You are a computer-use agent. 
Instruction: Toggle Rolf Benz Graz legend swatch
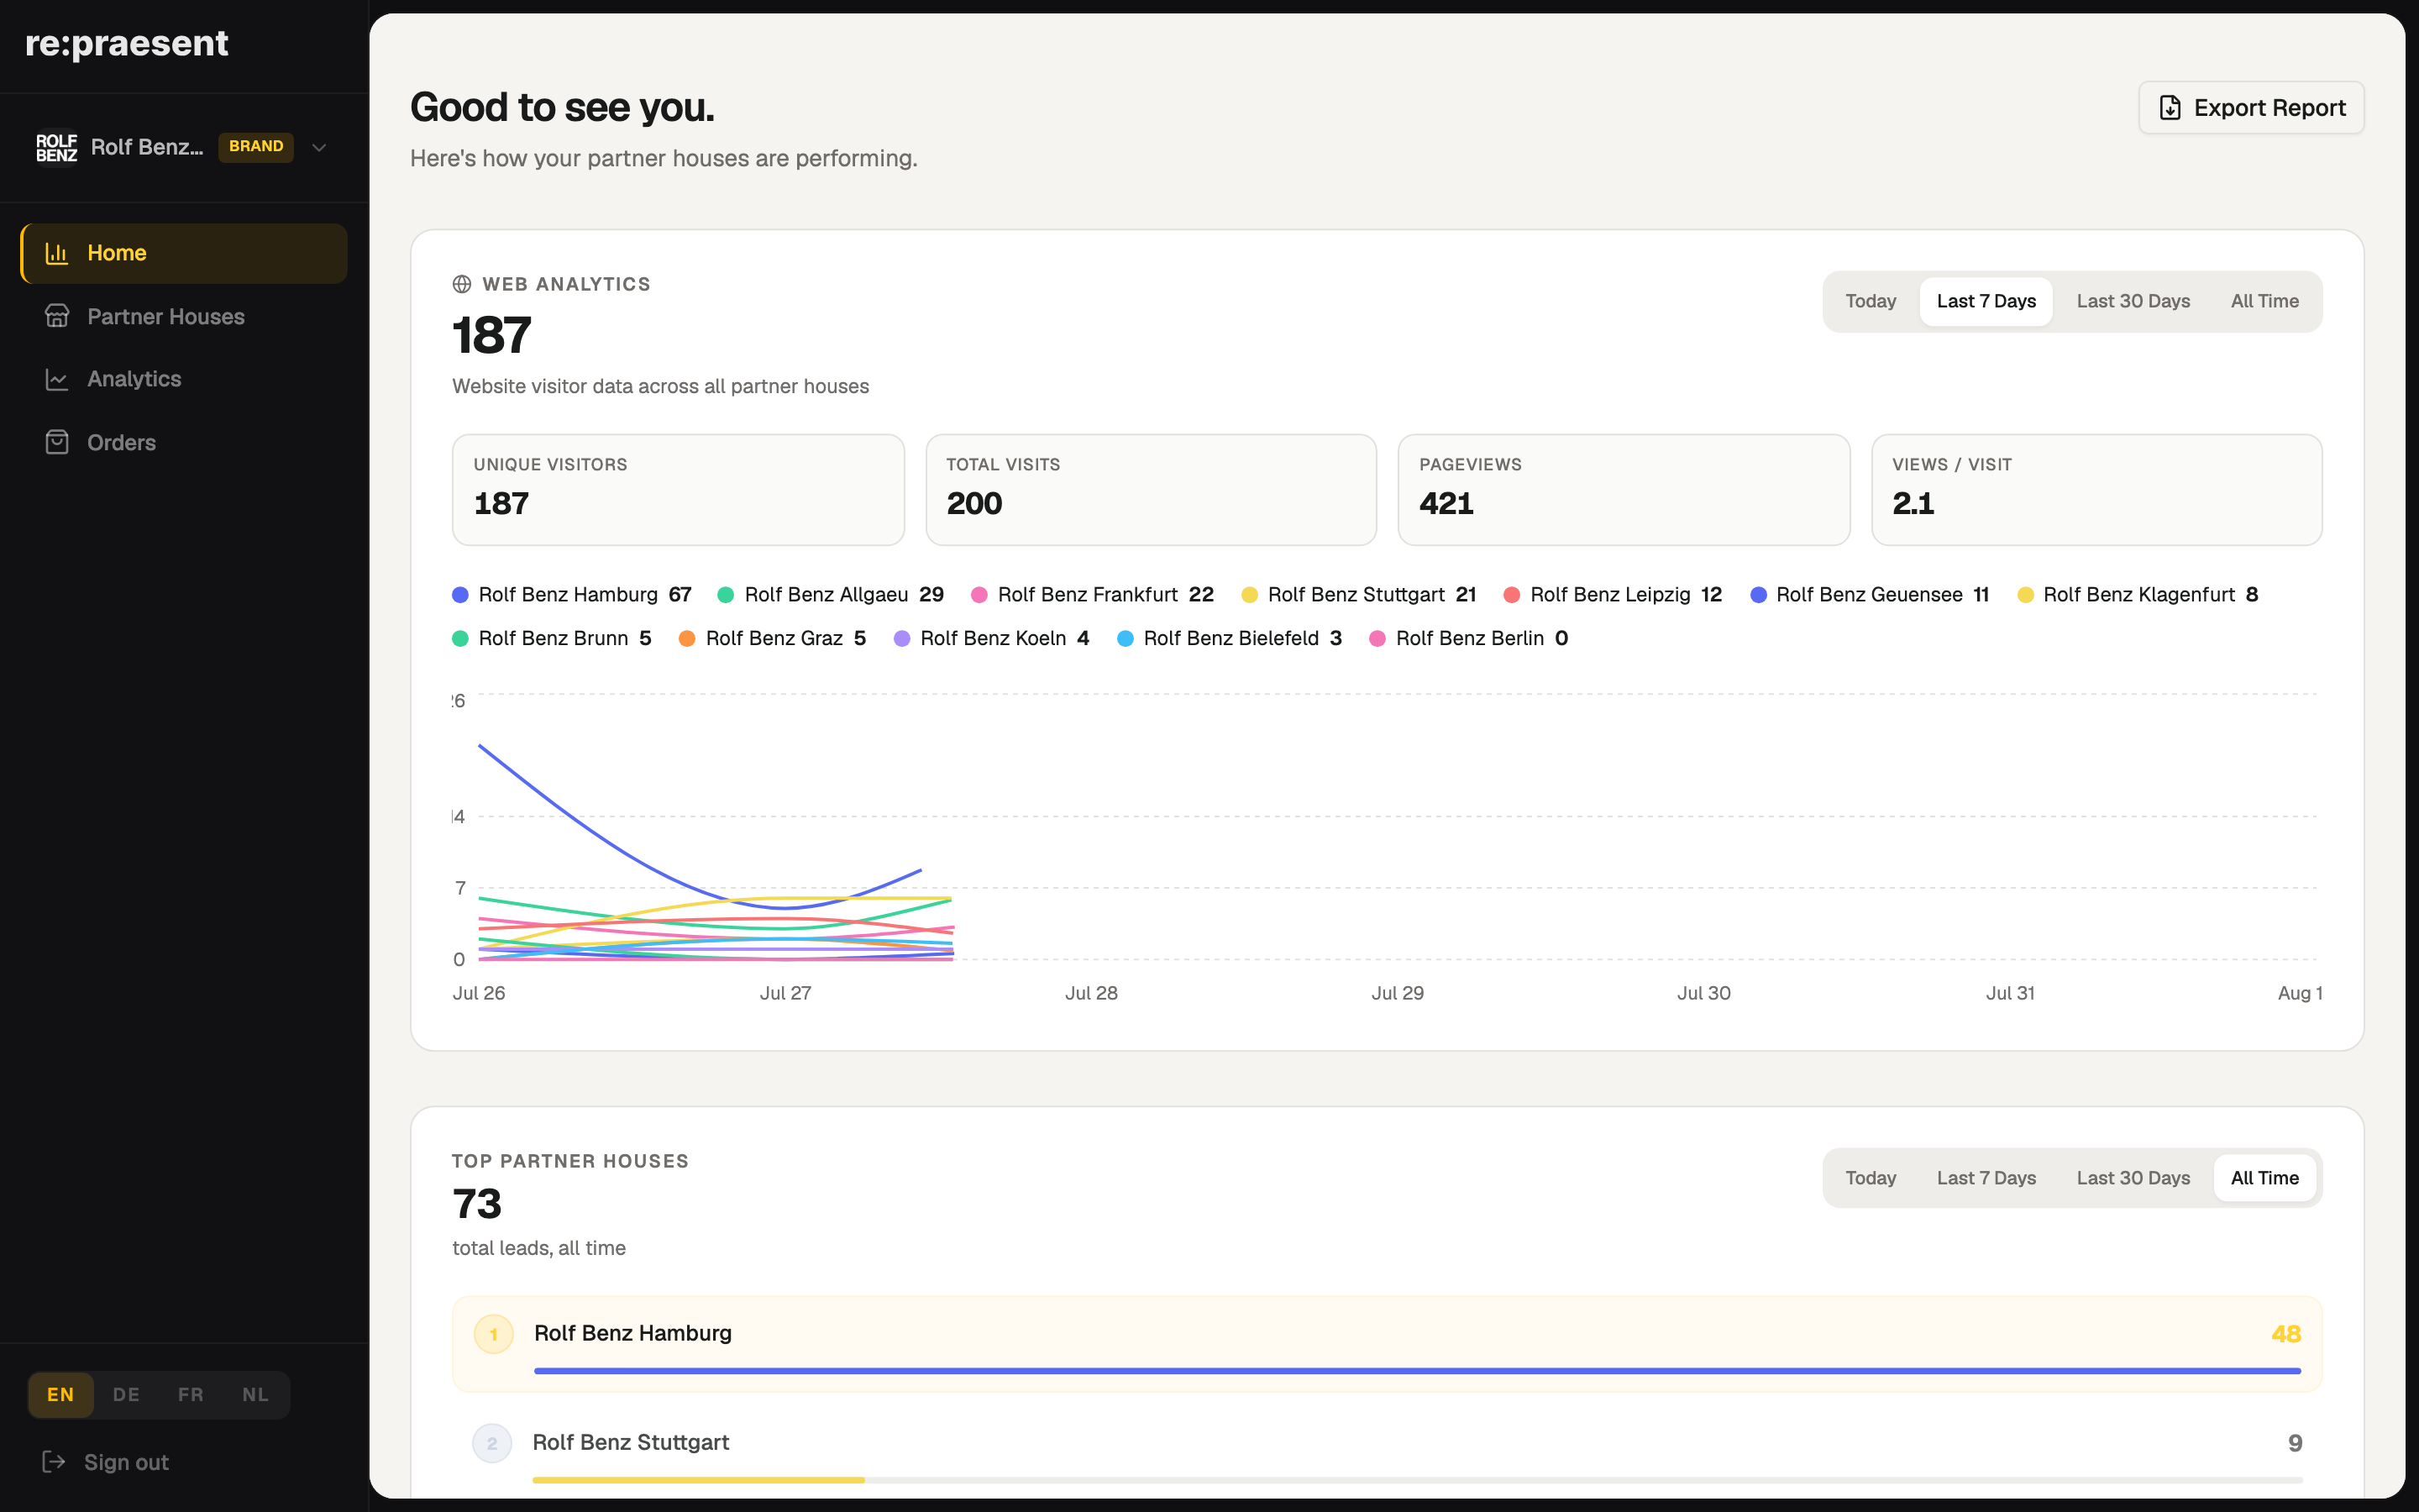[687, 639]
